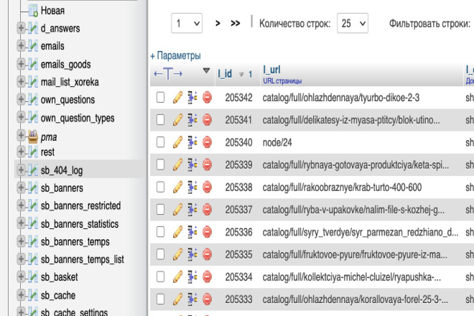Delete row 205338 with red icon
This screenshot has height=316, width=474.
point(207,187)
